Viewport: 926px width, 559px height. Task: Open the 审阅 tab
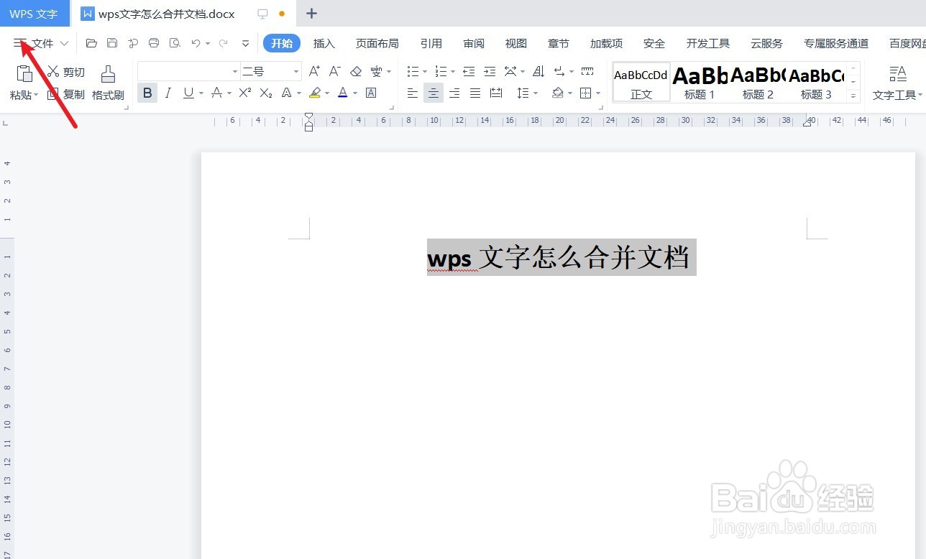474,43
